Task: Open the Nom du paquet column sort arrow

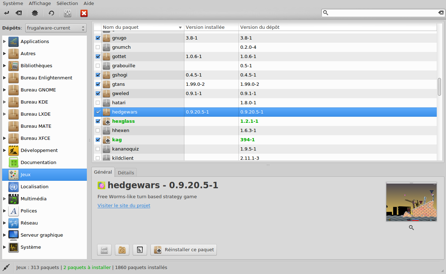Action: pyautogui.click(x=180, y=27)
